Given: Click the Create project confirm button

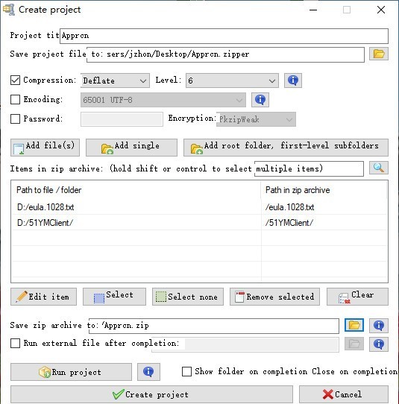Looking at the screenshot, I should [x=151, y=394].
